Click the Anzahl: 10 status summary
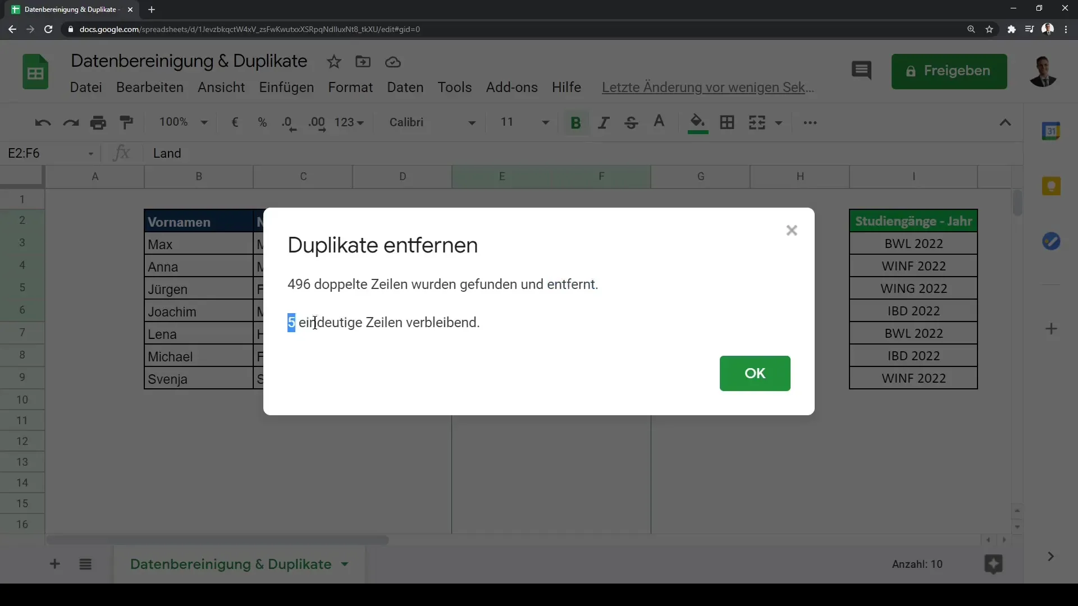1078x606 pixels. pos(917,564)
